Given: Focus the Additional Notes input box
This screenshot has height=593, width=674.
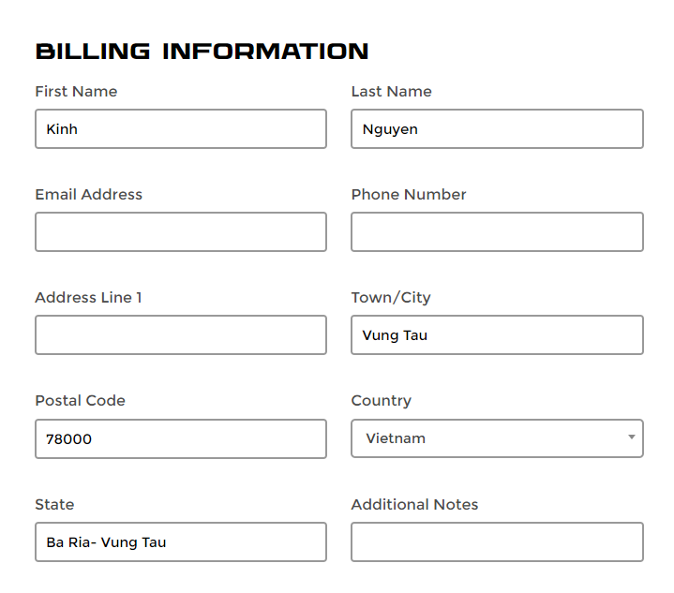Looking at the screenshot, I should (x=498, y=541).
